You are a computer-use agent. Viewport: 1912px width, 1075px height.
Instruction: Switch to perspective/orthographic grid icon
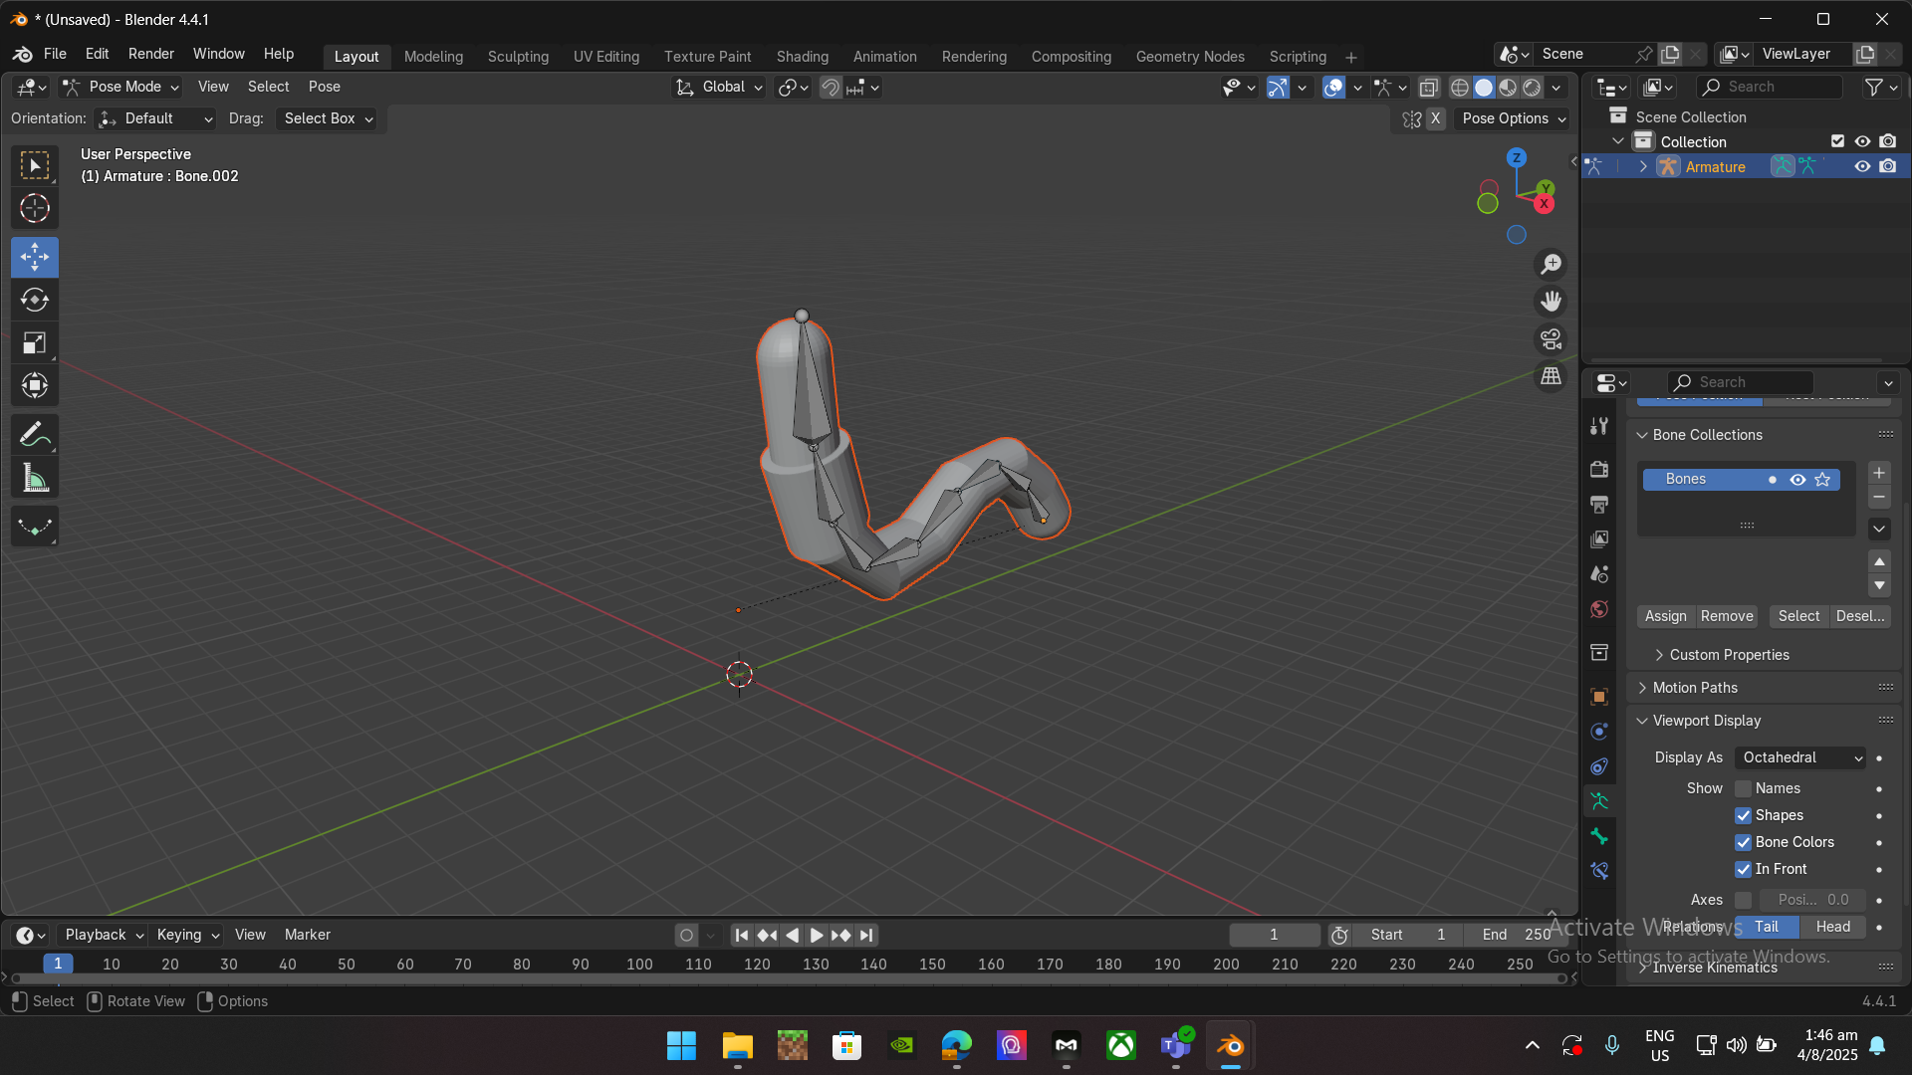pyautogui.click(x=1551, y=377)
